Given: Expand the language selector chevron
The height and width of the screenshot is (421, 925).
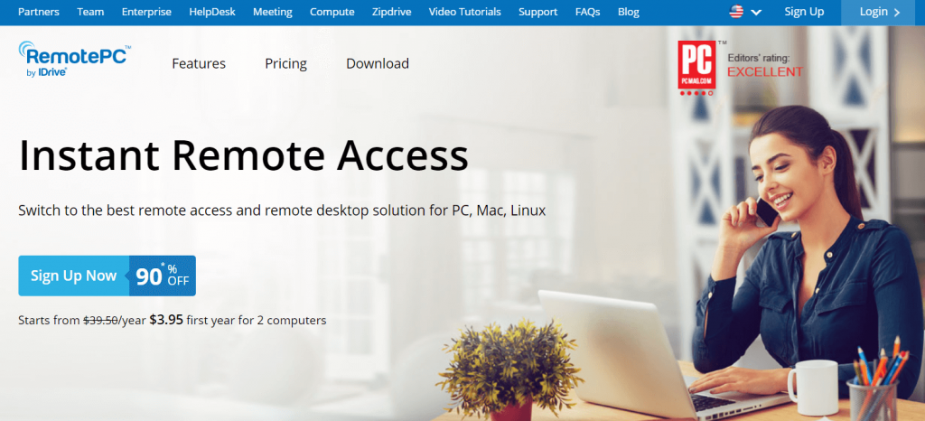Looking at the screenshot, I should click(756, 13).
